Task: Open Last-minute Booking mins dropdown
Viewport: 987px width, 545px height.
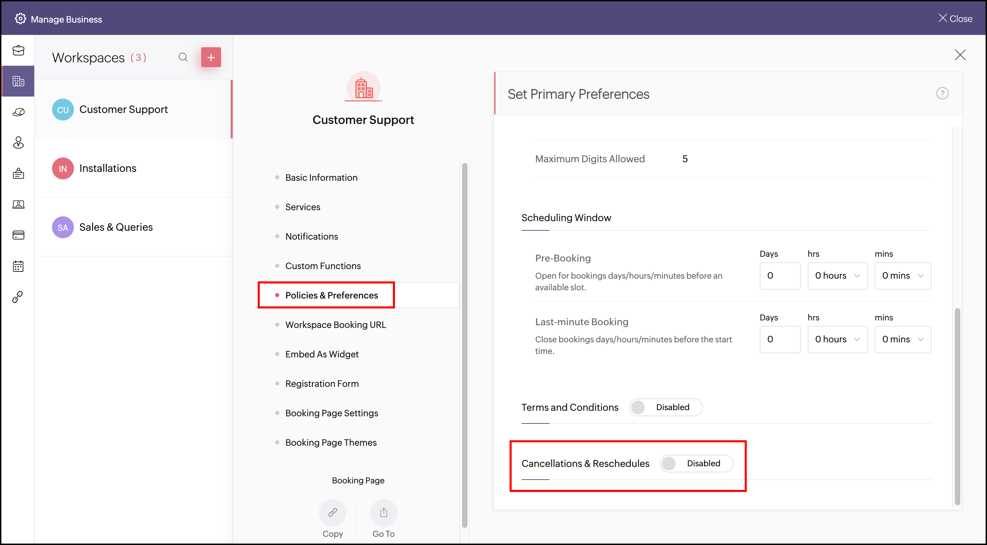Action: click(x=902, y=339)
